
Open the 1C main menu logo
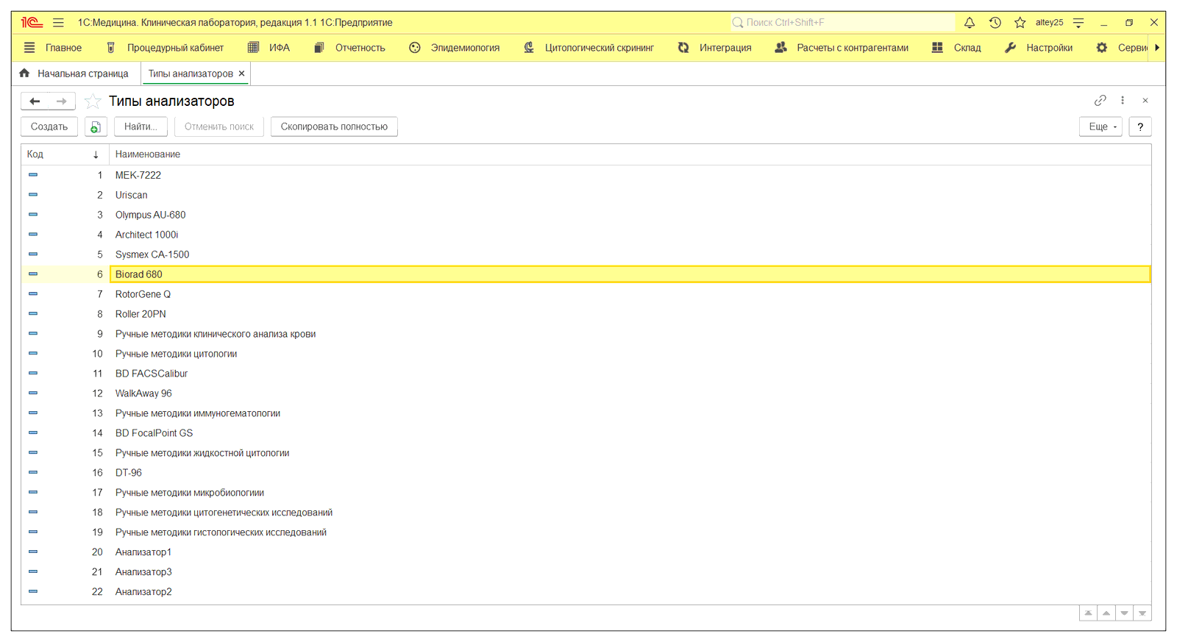[x=32, y=23]
